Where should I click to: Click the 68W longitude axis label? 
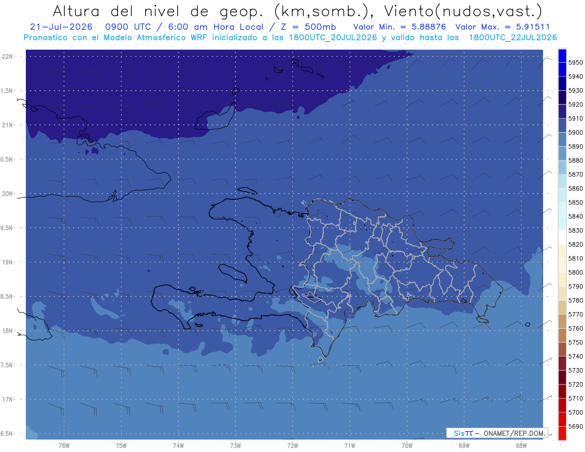(521, 445)
